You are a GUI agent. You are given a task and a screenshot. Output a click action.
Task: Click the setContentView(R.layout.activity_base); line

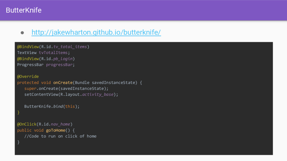pyautogui.click(x=71, y=94)
